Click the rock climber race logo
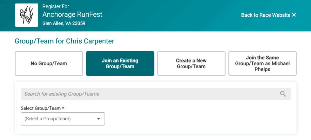This screenshot has height=140, width=311. point(26,15)
